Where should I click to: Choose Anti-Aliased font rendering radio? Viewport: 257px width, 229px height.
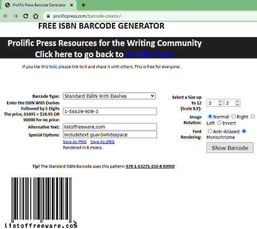[x=210, y=131]
